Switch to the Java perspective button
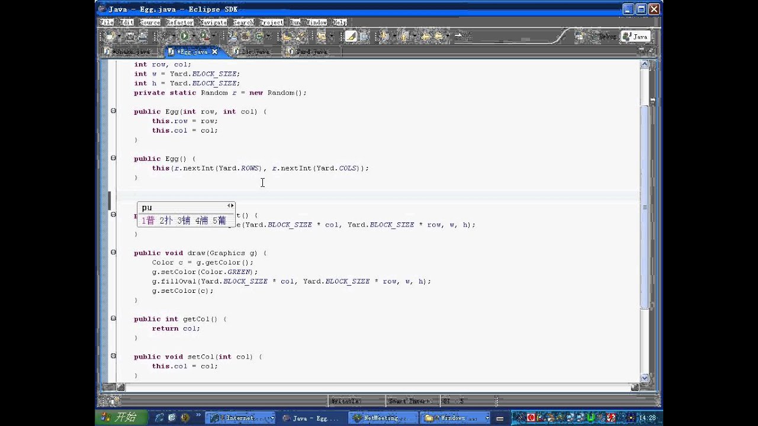 click(635, 37)
